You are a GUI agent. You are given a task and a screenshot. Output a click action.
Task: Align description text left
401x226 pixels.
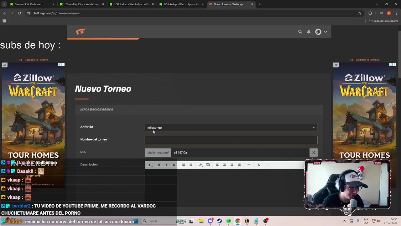(217, 165)
